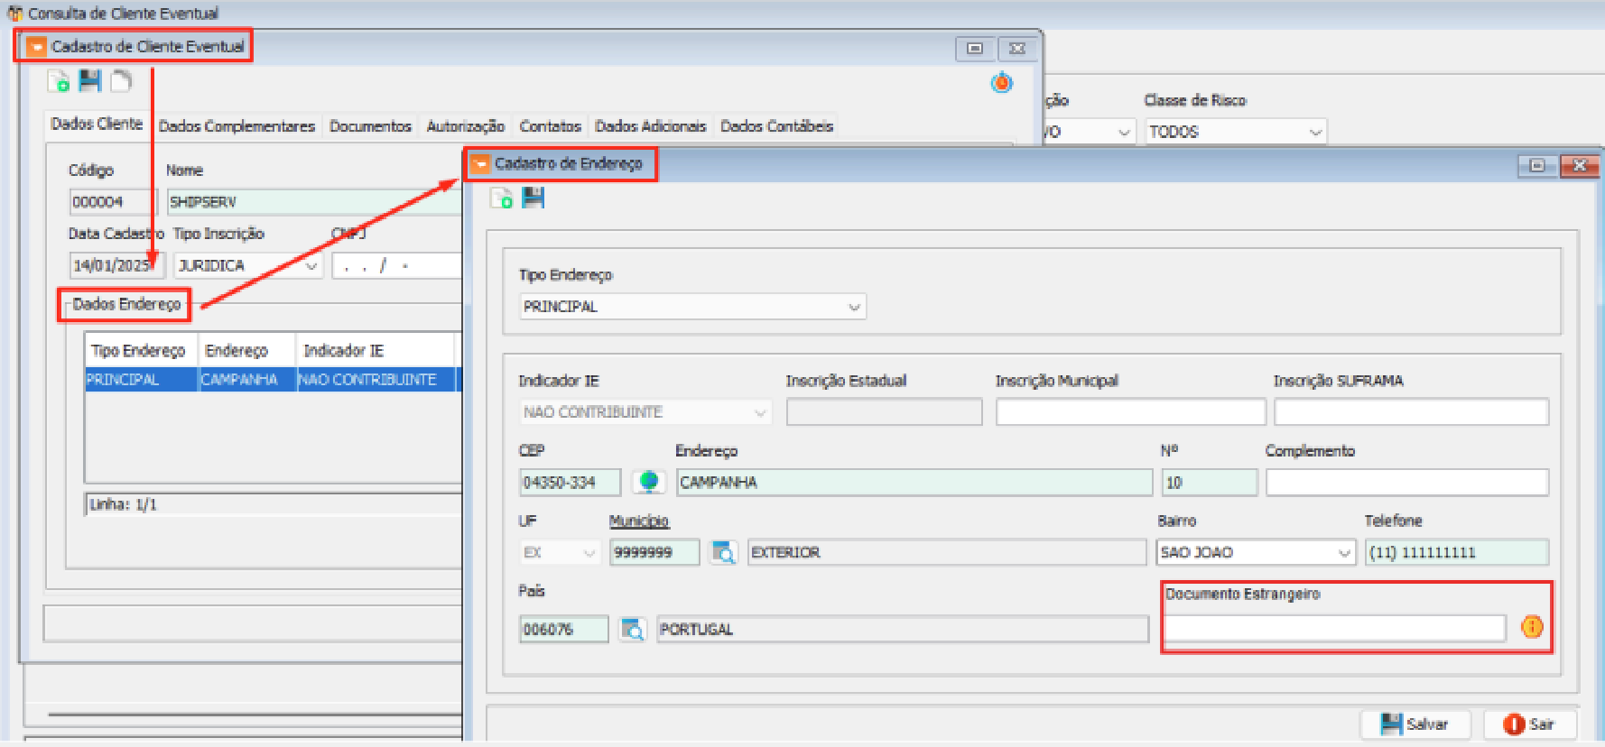Screen dimensions: 1605x747
Task: Click new record icon in Cadastro de Cliente Eventual
Action: click(59, 82)
